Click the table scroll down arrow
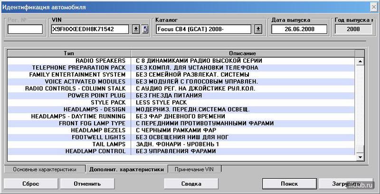 pos(360,157)
